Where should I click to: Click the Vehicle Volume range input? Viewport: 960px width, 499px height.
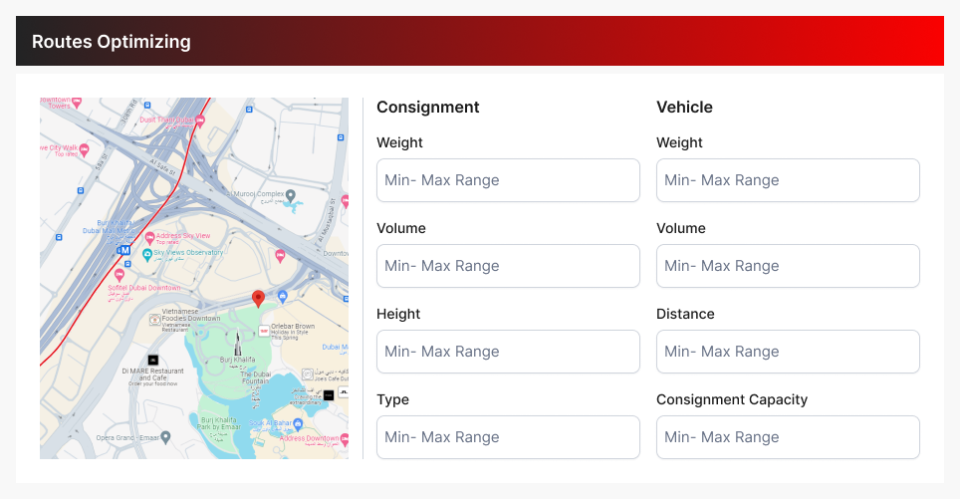click(x=788, y=266)
